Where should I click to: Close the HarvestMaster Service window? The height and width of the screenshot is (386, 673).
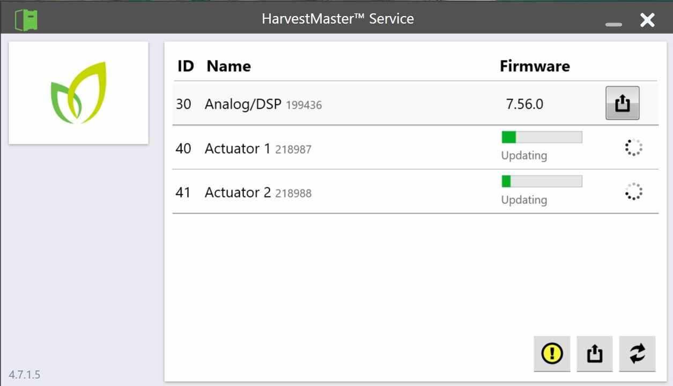point(647,20)
